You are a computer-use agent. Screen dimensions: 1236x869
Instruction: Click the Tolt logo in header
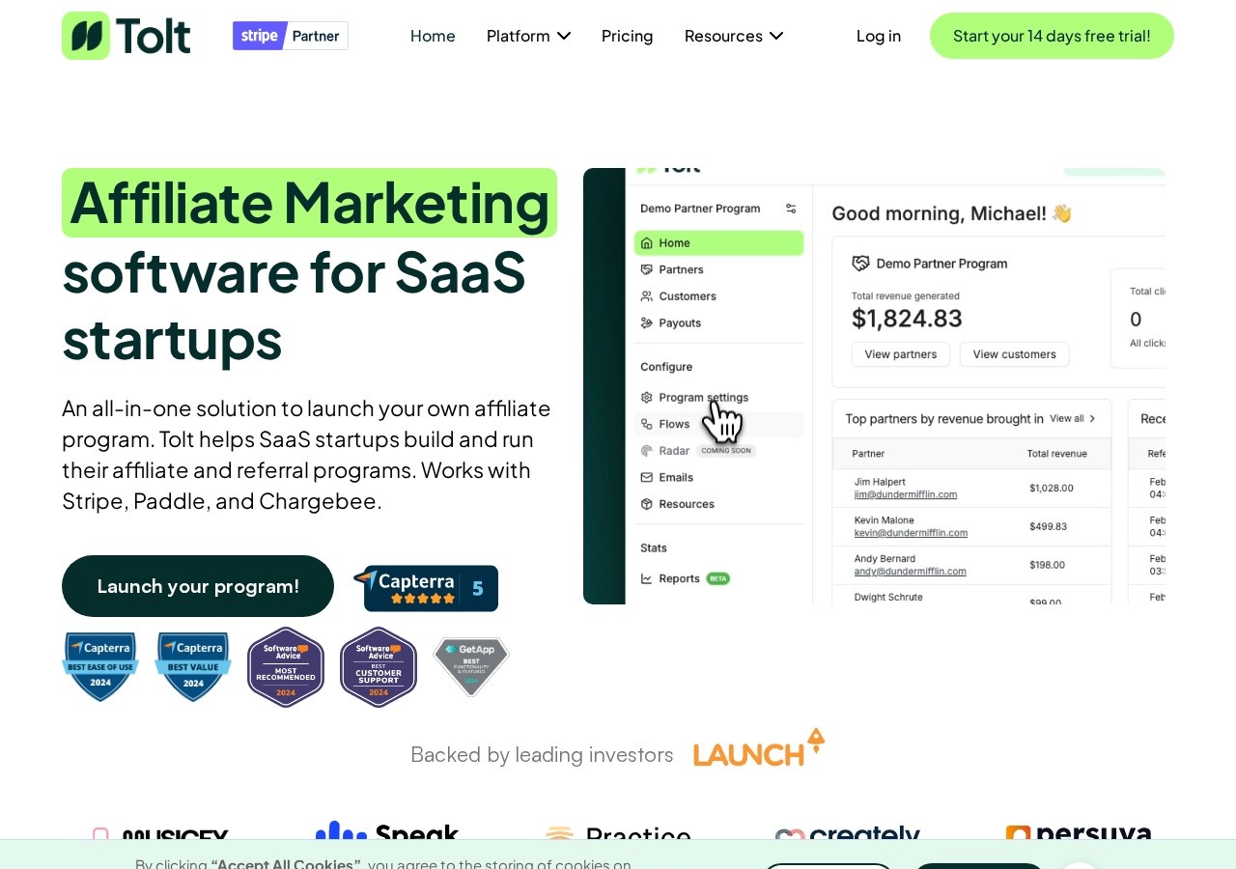point(126,36)
